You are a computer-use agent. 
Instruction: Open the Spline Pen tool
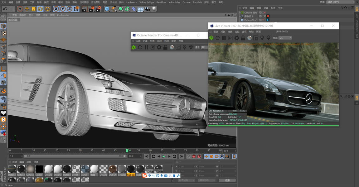(114, 9)
